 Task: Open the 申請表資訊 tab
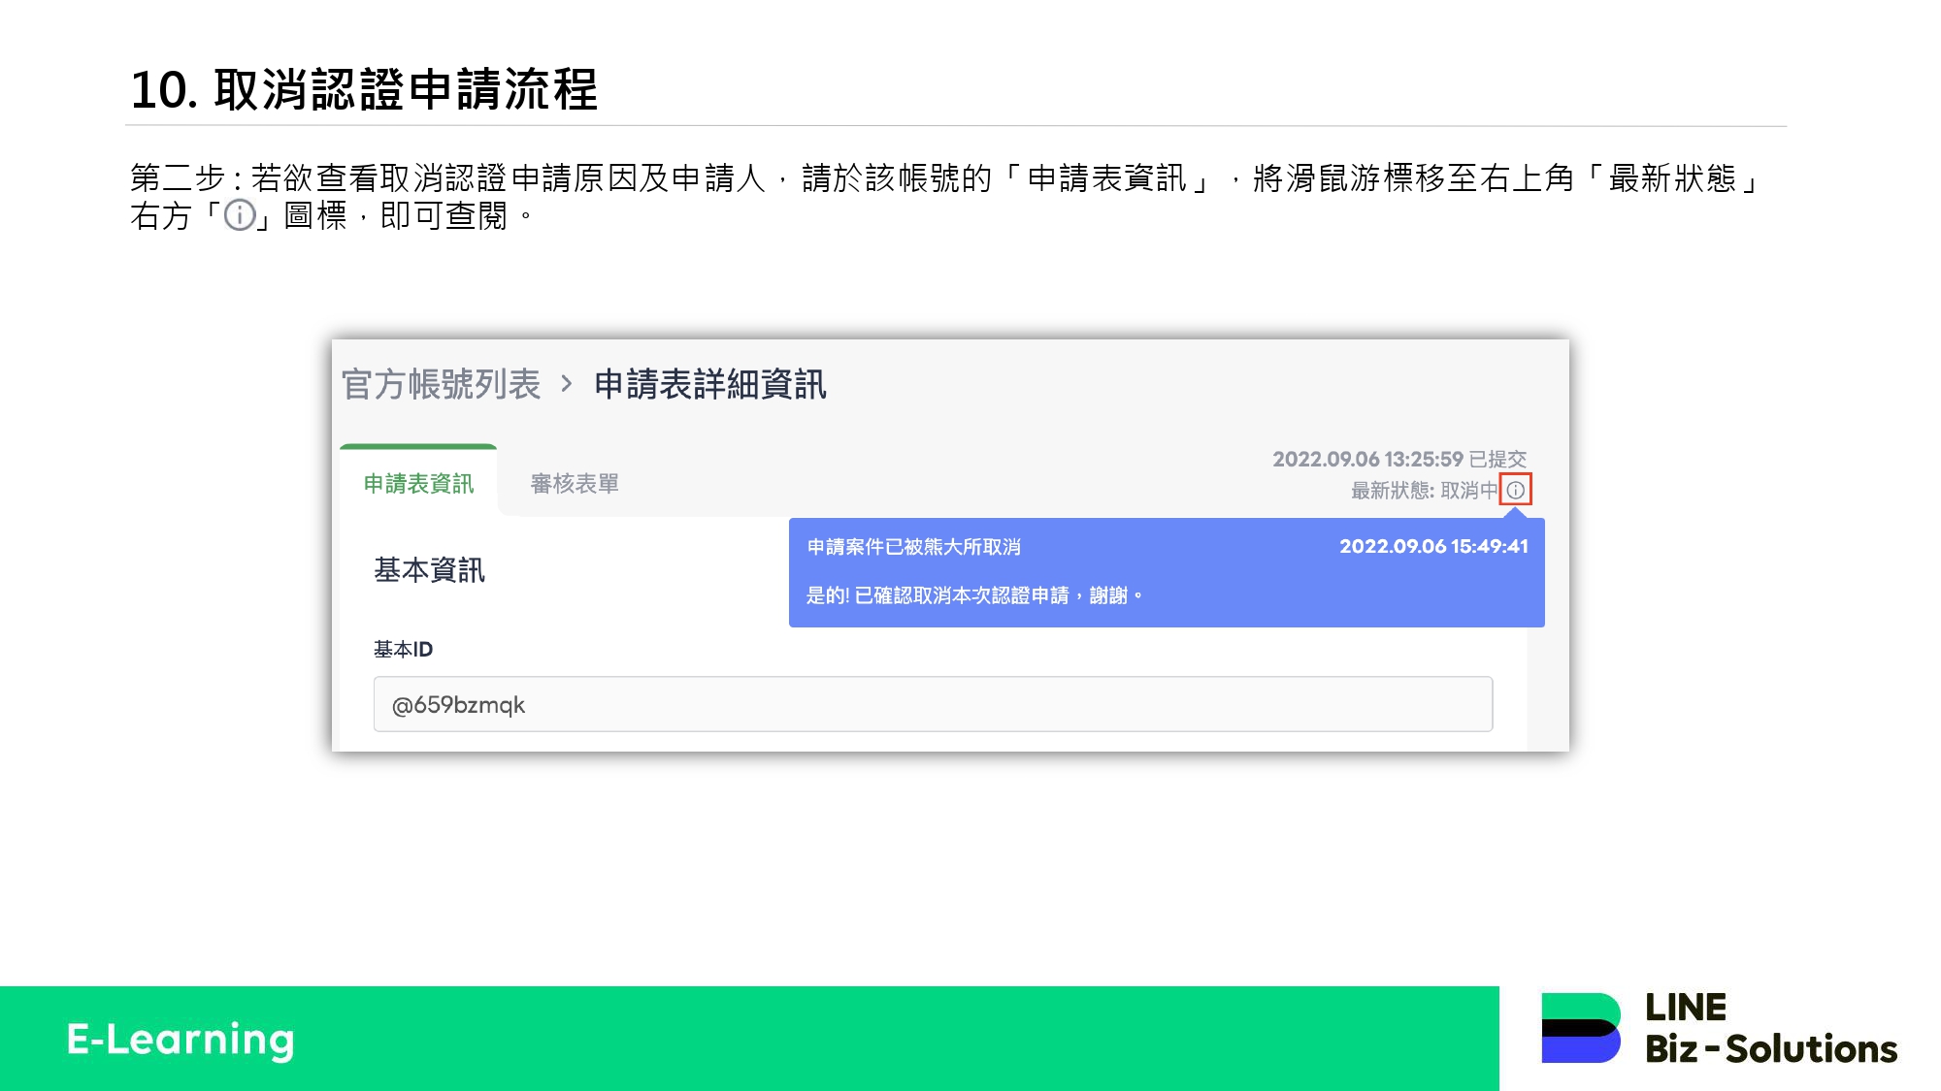point(418,483)
